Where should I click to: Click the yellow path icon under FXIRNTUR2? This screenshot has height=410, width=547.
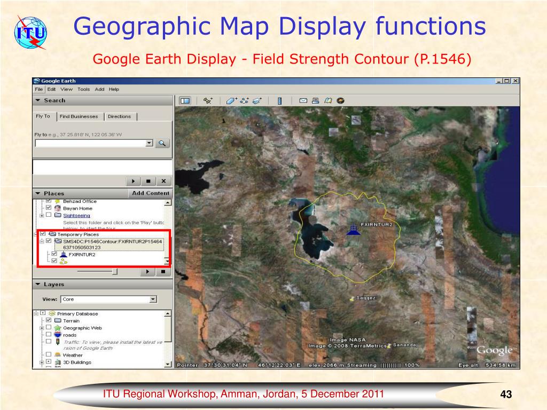[63, 261]
